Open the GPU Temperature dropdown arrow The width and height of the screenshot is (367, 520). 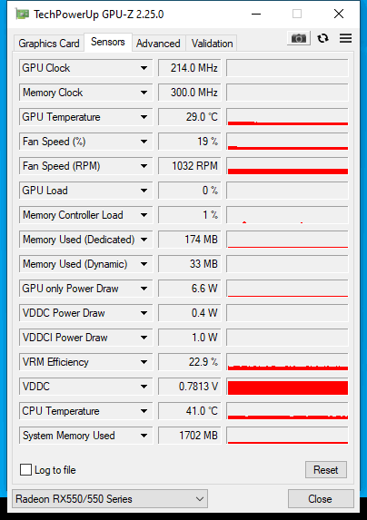pyautogui.click(x=144, y=117)
